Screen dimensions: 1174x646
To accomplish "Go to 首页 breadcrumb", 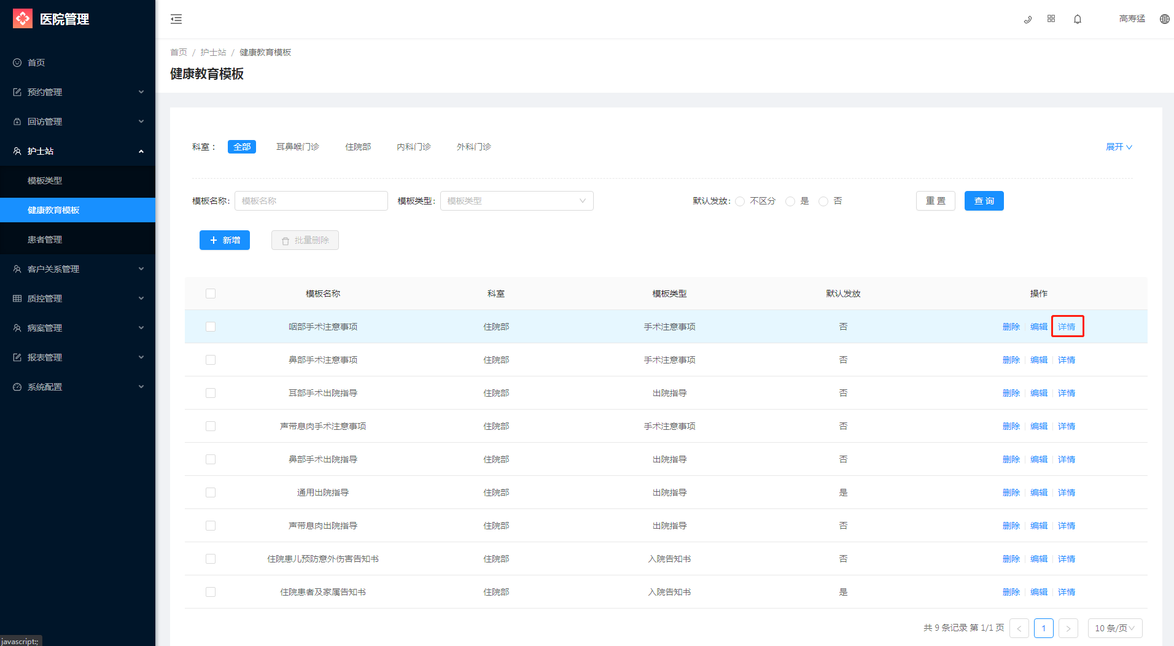I will 179,52.
